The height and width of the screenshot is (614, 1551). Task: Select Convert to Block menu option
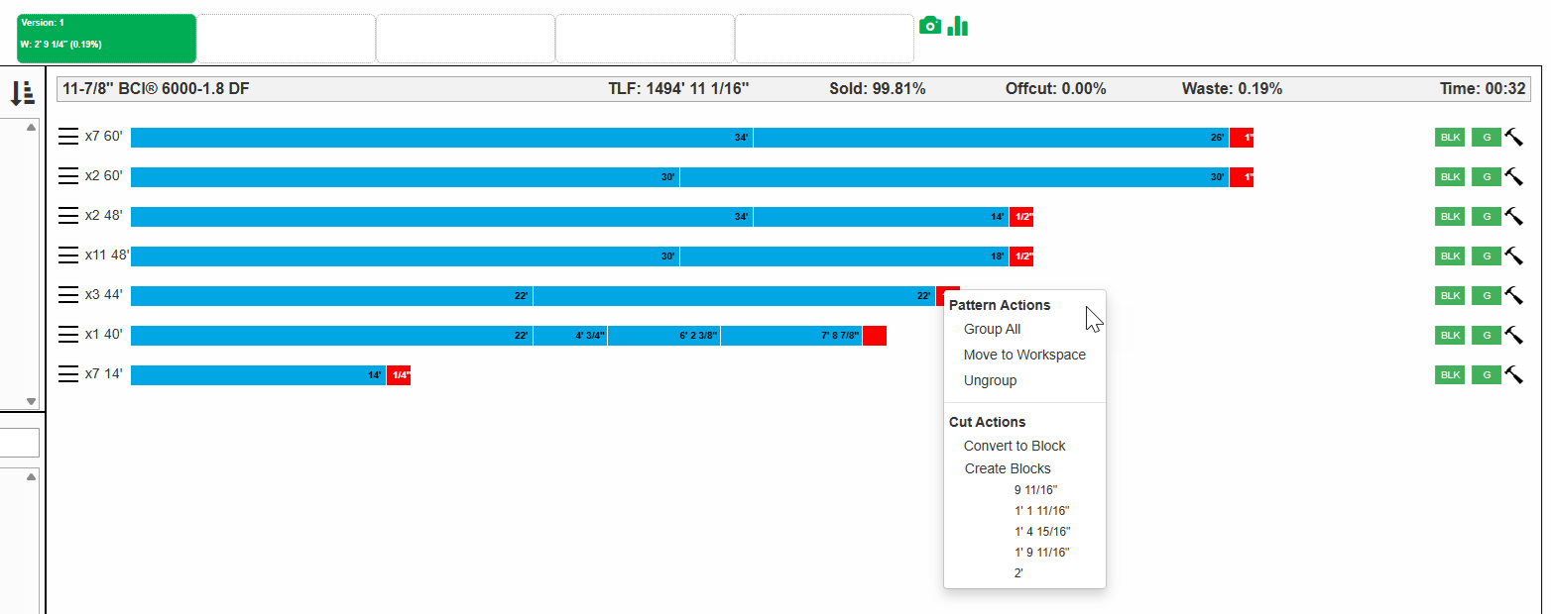[1014, 446]
